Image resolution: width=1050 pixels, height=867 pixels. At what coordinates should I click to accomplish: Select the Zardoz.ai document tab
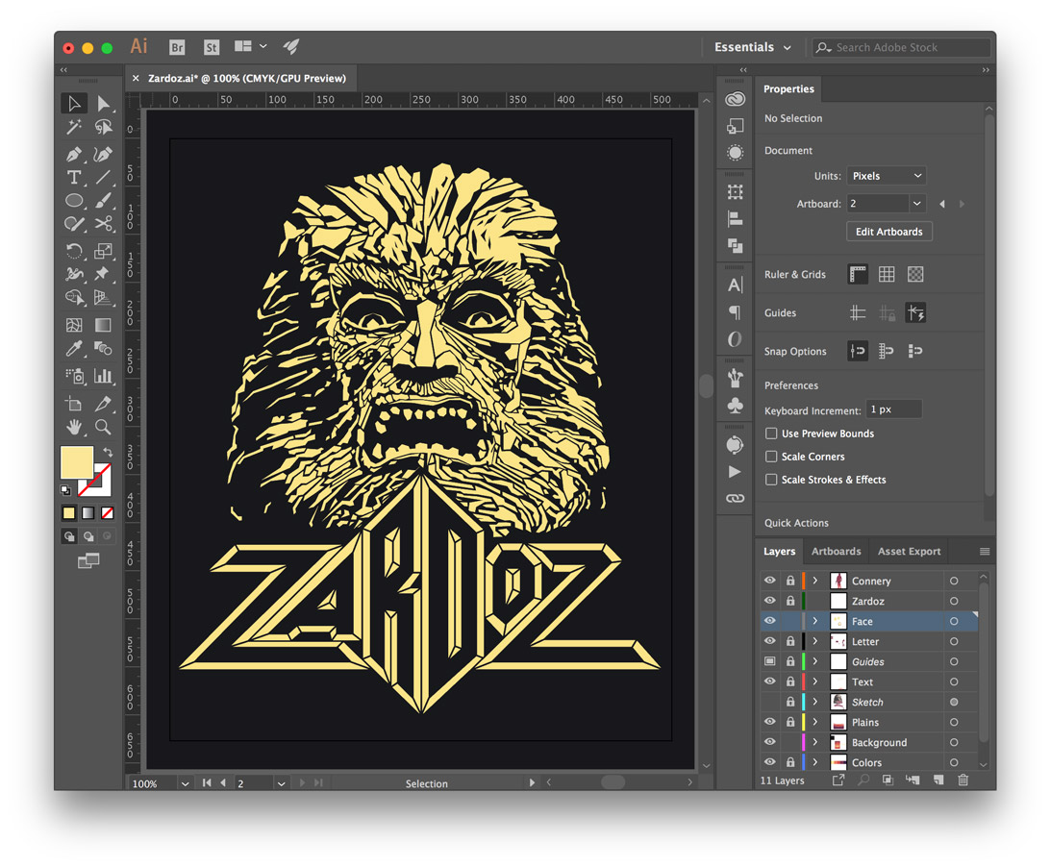246,78
